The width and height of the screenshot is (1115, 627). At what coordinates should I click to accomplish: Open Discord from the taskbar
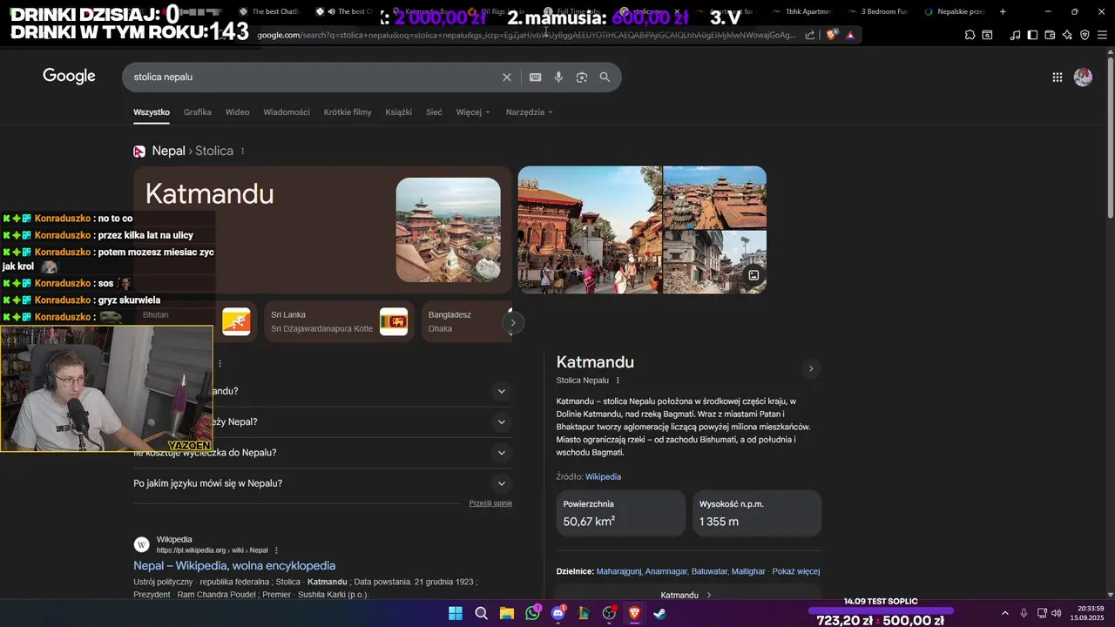tap(558, 613)
